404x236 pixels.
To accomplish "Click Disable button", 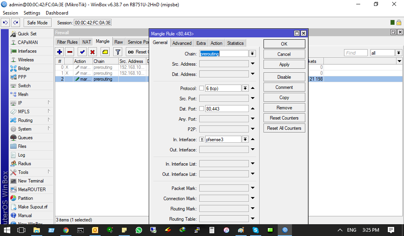I will 284,77.
